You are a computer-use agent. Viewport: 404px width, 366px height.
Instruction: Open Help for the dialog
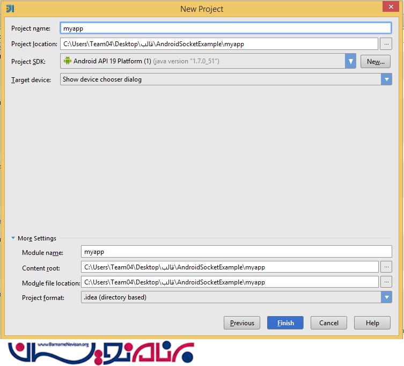pos(372,323)
